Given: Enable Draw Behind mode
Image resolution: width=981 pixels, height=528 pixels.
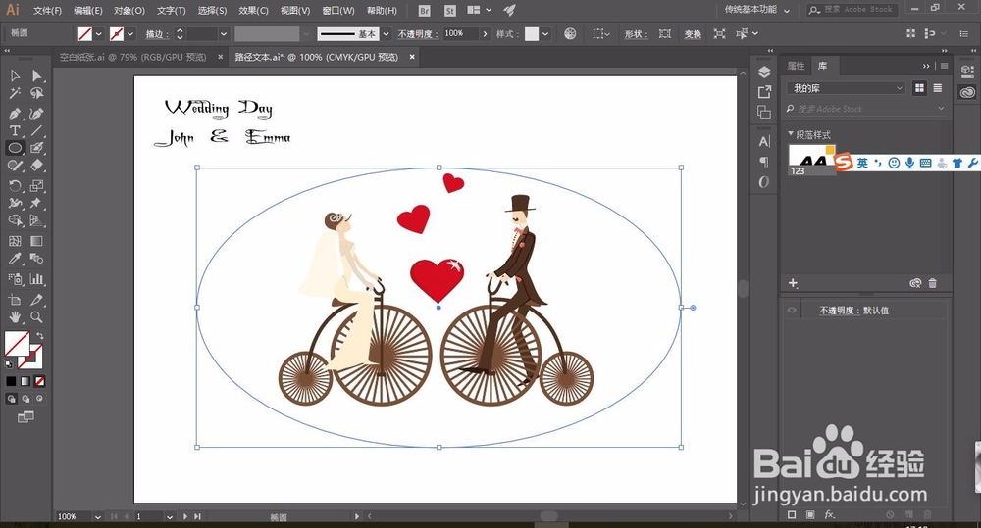Looking at the screenshot, I should pos(26,399).
